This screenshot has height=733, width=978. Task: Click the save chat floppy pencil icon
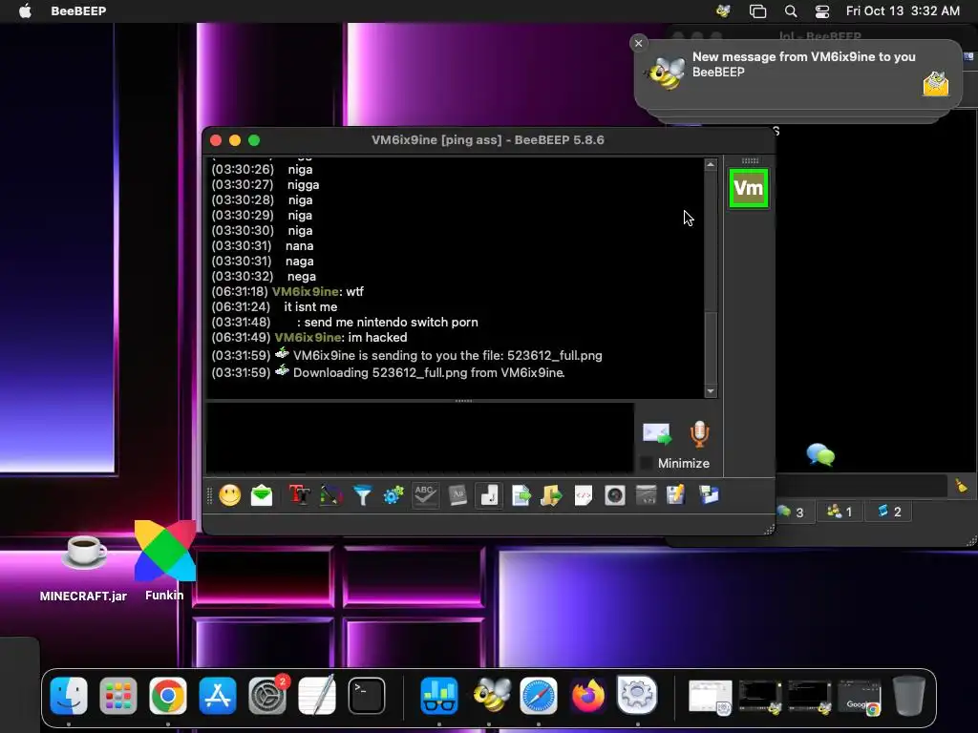[x=676, y=495]
